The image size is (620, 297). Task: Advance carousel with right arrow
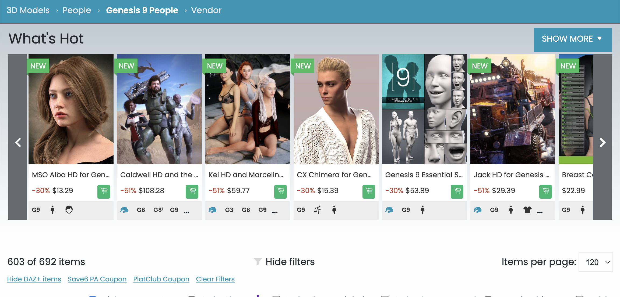tap(602, 142)
